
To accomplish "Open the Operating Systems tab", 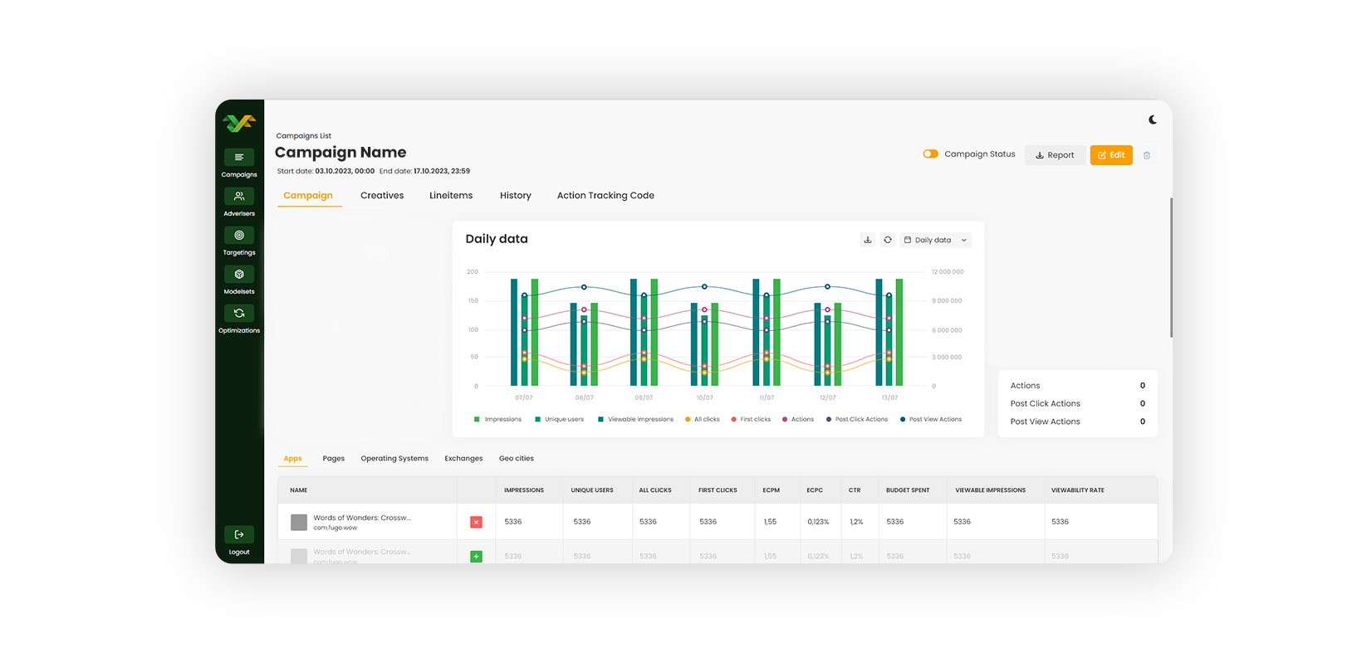I will (x=394, y=459).
